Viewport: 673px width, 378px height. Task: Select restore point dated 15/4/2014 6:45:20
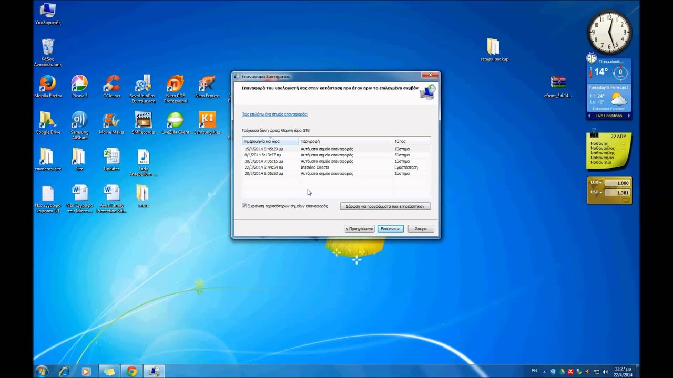[x=336, y=149]
